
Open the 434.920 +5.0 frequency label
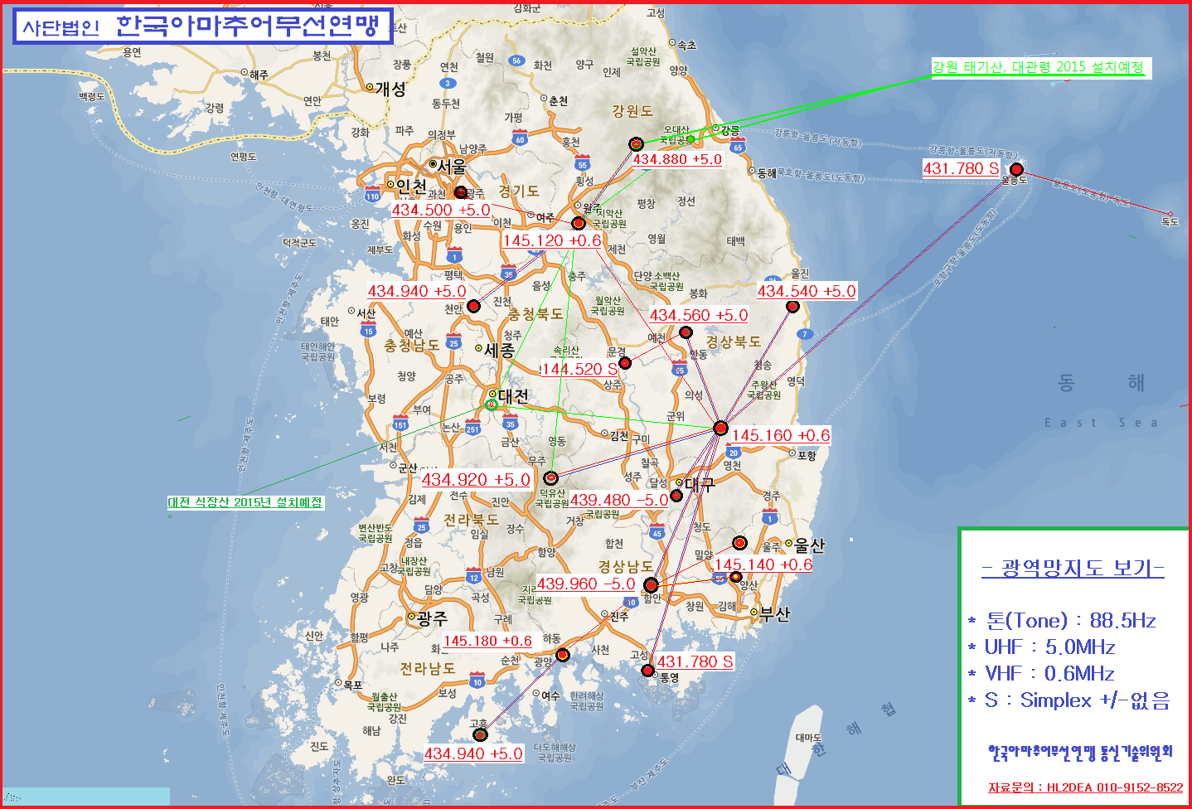click(475, 480)
